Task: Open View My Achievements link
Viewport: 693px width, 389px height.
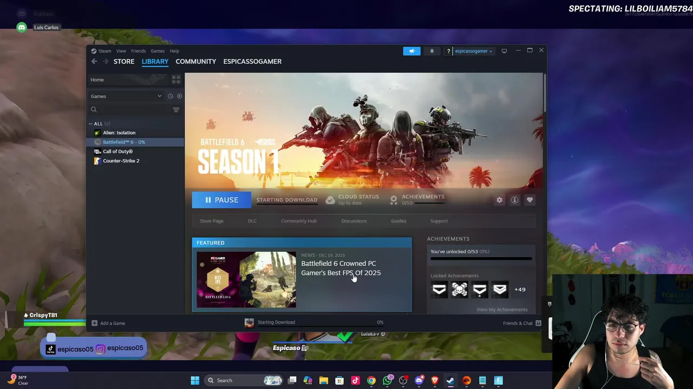Action: tap(502, 310)
